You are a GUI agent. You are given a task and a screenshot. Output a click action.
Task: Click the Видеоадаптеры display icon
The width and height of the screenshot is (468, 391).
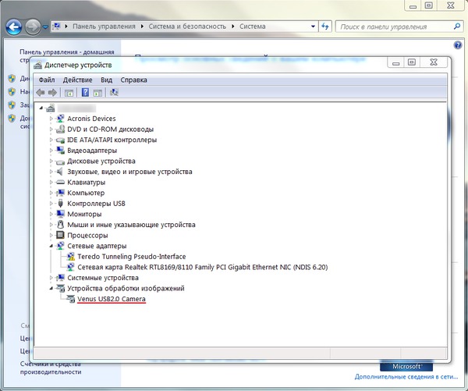click(60, 151)
